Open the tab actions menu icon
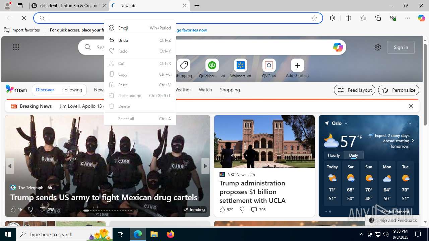The image size is (429, 241). tap(20, 6)
